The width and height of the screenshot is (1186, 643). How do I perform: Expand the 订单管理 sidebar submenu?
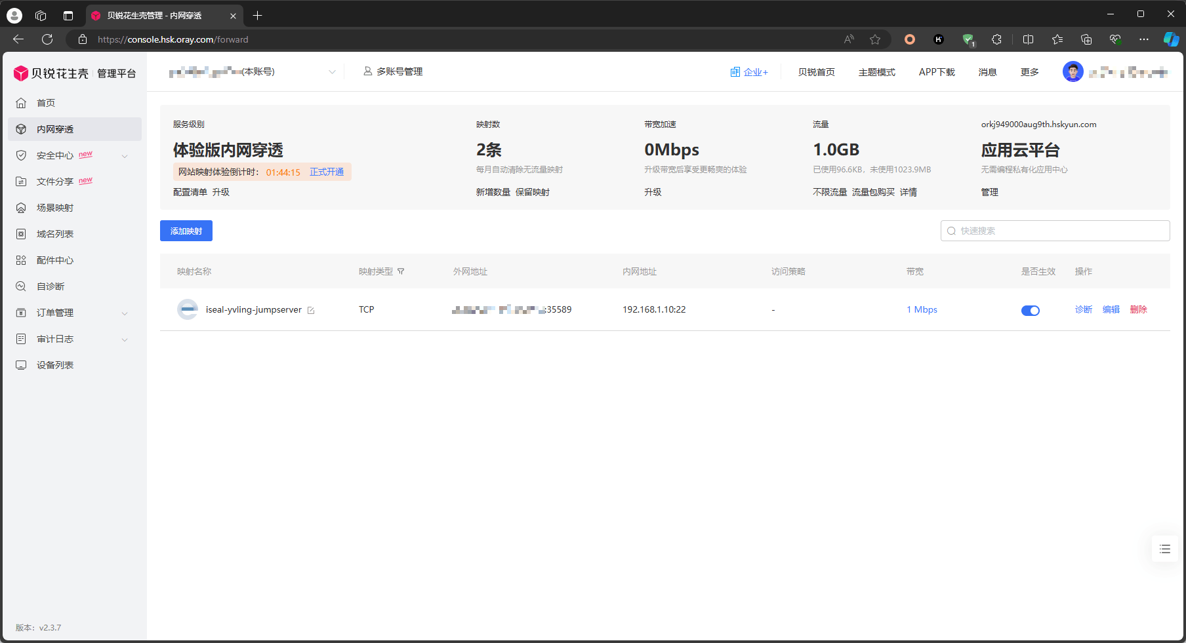tap(125, 313)
